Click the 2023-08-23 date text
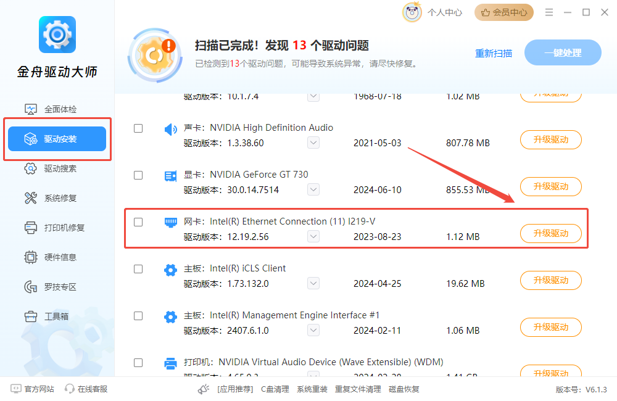Image resolution: width=617 pixels, height=401 pixels. click(x=378, y=236)
